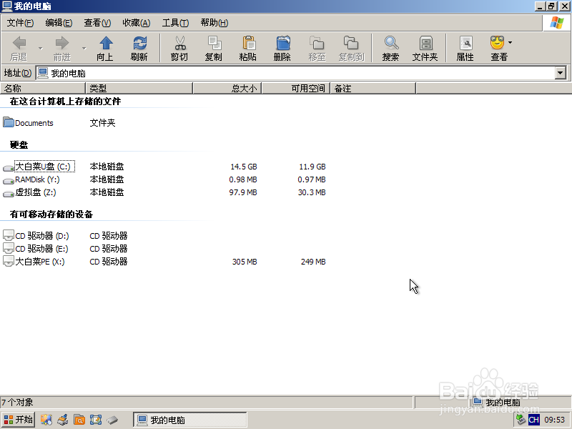Open the address bar dropdown list
572x429 pixels.
click(x=558, y=72)
